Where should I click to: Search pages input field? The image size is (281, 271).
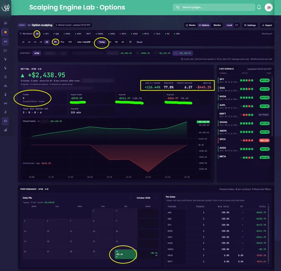[214, 7]
